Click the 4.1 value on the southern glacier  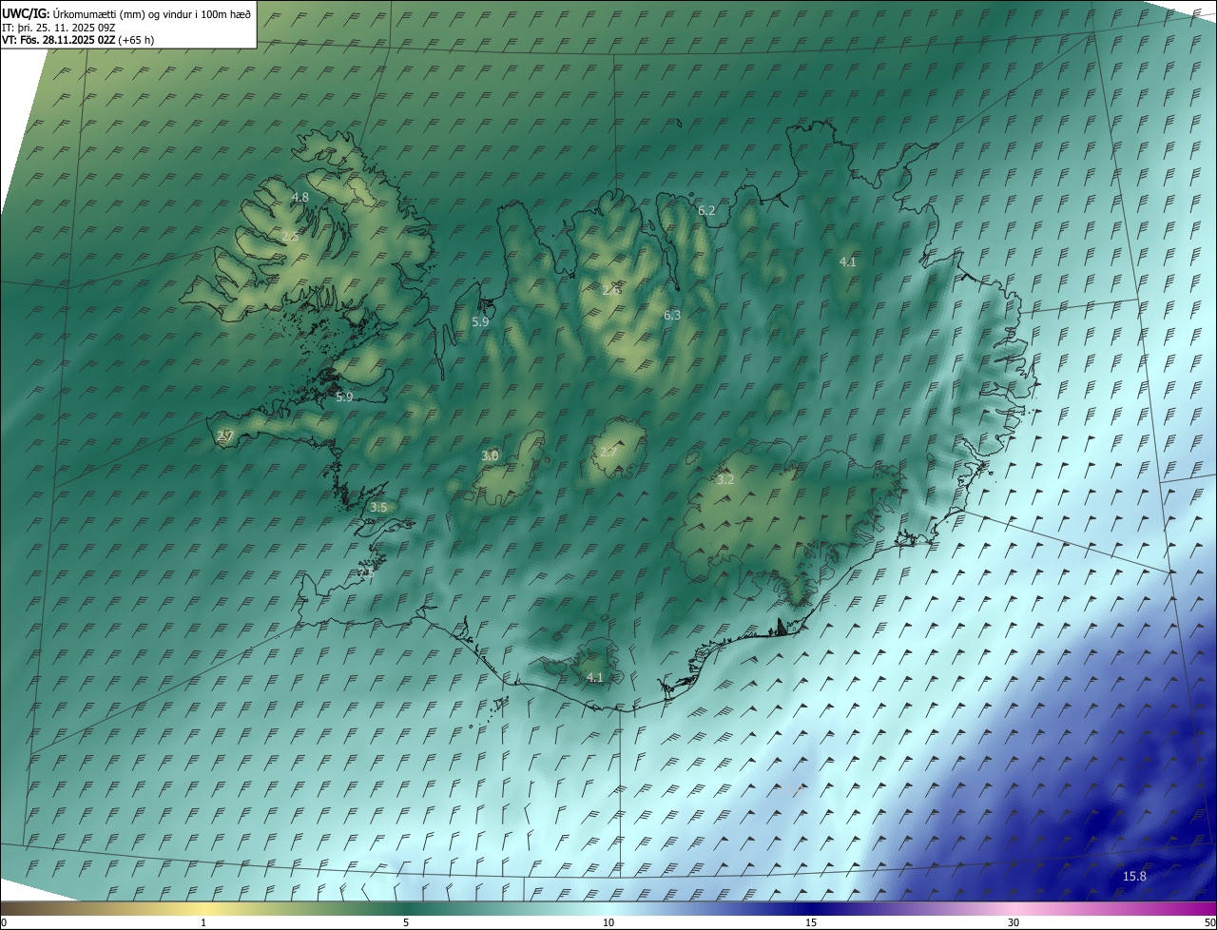595,677
